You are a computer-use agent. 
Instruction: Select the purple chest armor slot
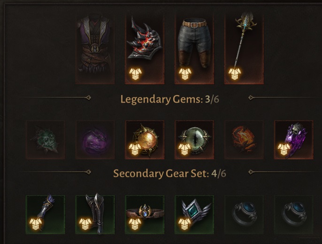point(95,49)
